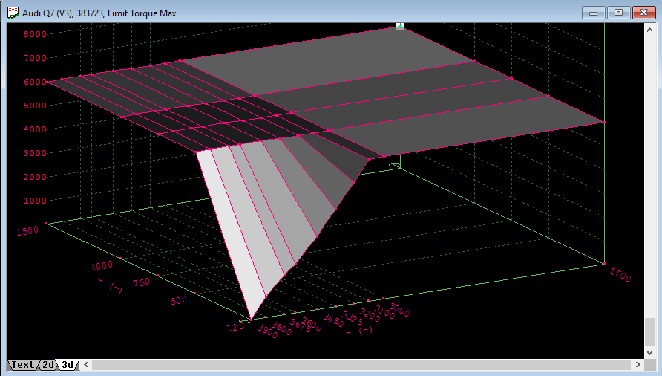The width and height of the screenshot is (662, 376).
Task: Switch to the Text tab
Action: click(22, 365)
